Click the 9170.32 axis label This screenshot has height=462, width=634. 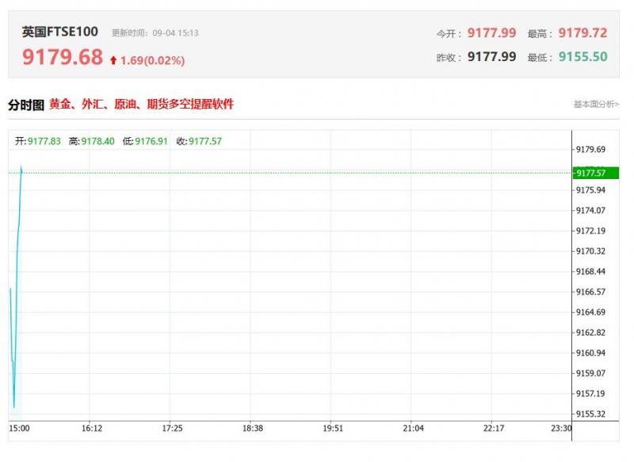(x=590, y=251)
